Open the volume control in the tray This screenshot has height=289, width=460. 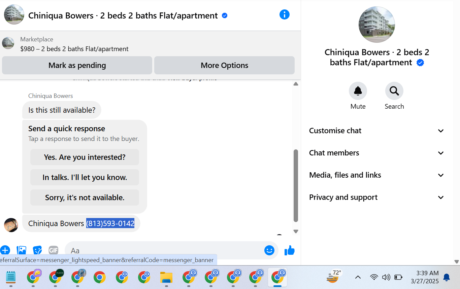tap(386, 277)
